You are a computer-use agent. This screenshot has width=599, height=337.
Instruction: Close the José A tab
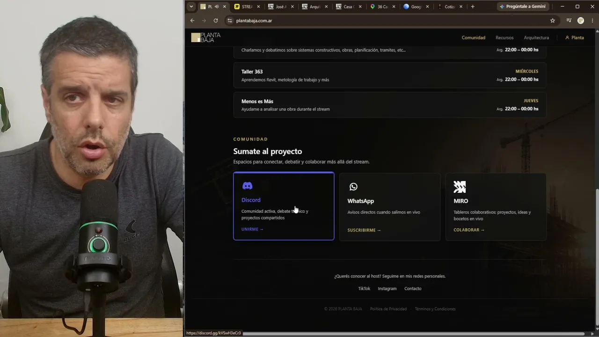(x=293, y=7)
